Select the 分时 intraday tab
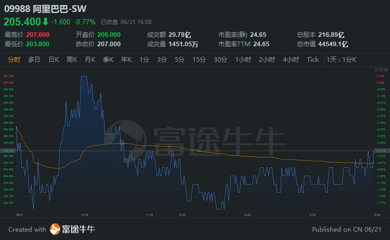This screenshot has width=390, height=240. click(x=14, y=60)
